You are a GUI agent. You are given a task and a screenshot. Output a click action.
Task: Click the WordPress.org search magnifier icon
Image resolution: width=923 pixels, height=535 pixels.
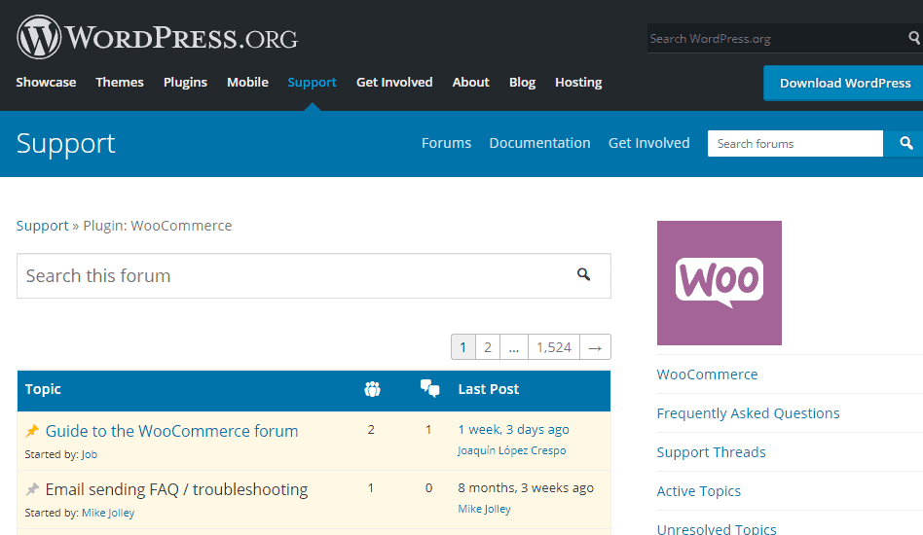913,38
